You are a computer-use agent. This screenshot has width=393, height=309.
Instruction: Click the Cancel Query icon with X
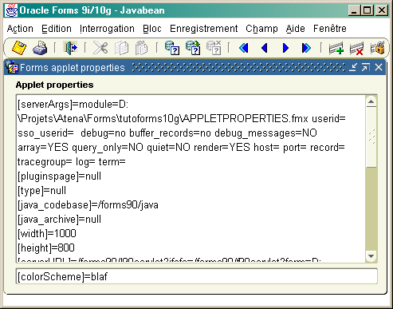214,48
